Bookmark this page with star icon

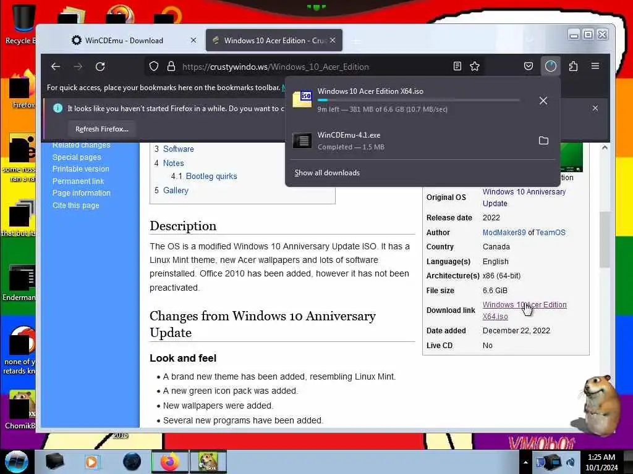475,67
